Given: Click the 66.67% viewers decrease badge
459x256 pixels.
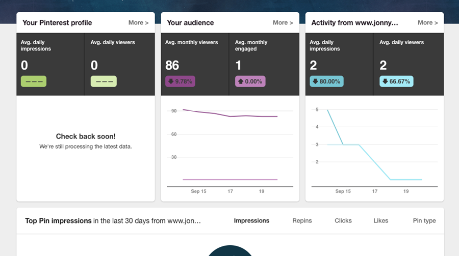Looking at the screenshot, I should (396, 81).
